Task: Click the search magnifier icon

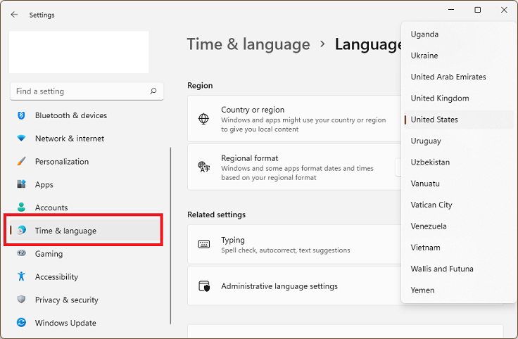Action: coord(153,91)
